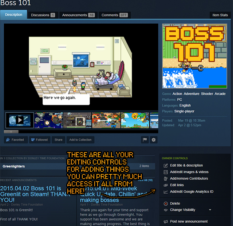This screenshot has width=233, height=226.
Task: Click the Boss 101 logo image
Action: pos(194,56)
